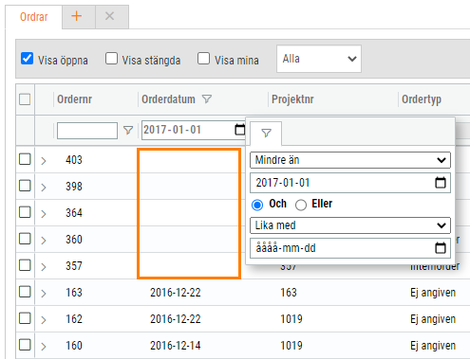This screenshot has width=470, height=359.
Task: Switch to the Ordrar tab
Action: [34, 17]
